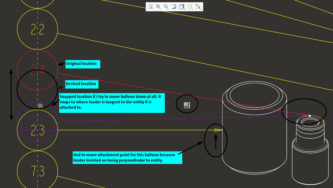Click the Desired location label
The width and height of the screenshot is (333, 188).
(x=81, y=84)
